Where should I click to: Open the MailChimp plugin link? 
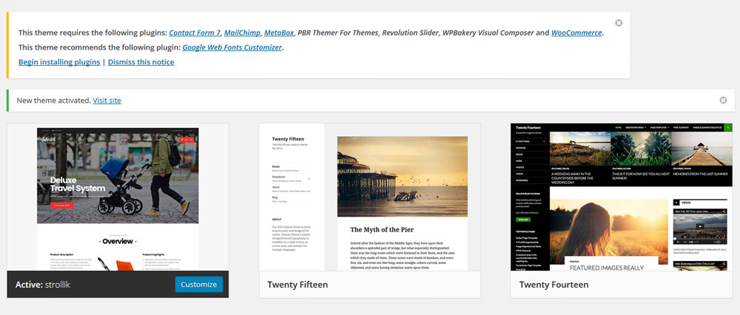coord(241,33)
